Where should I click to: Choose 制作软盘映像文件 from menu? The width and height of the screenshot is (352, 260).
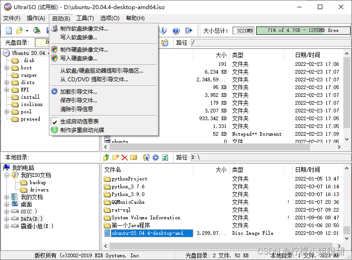(104, 29)
